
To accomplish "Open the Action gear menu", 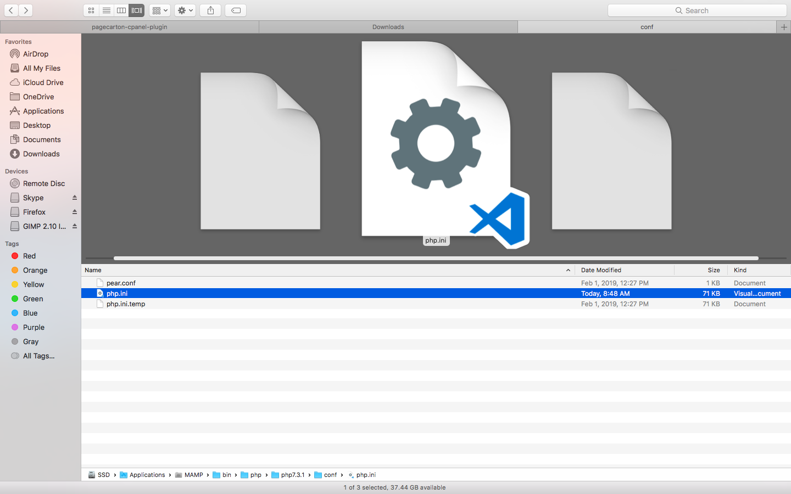I will (185, 10).
